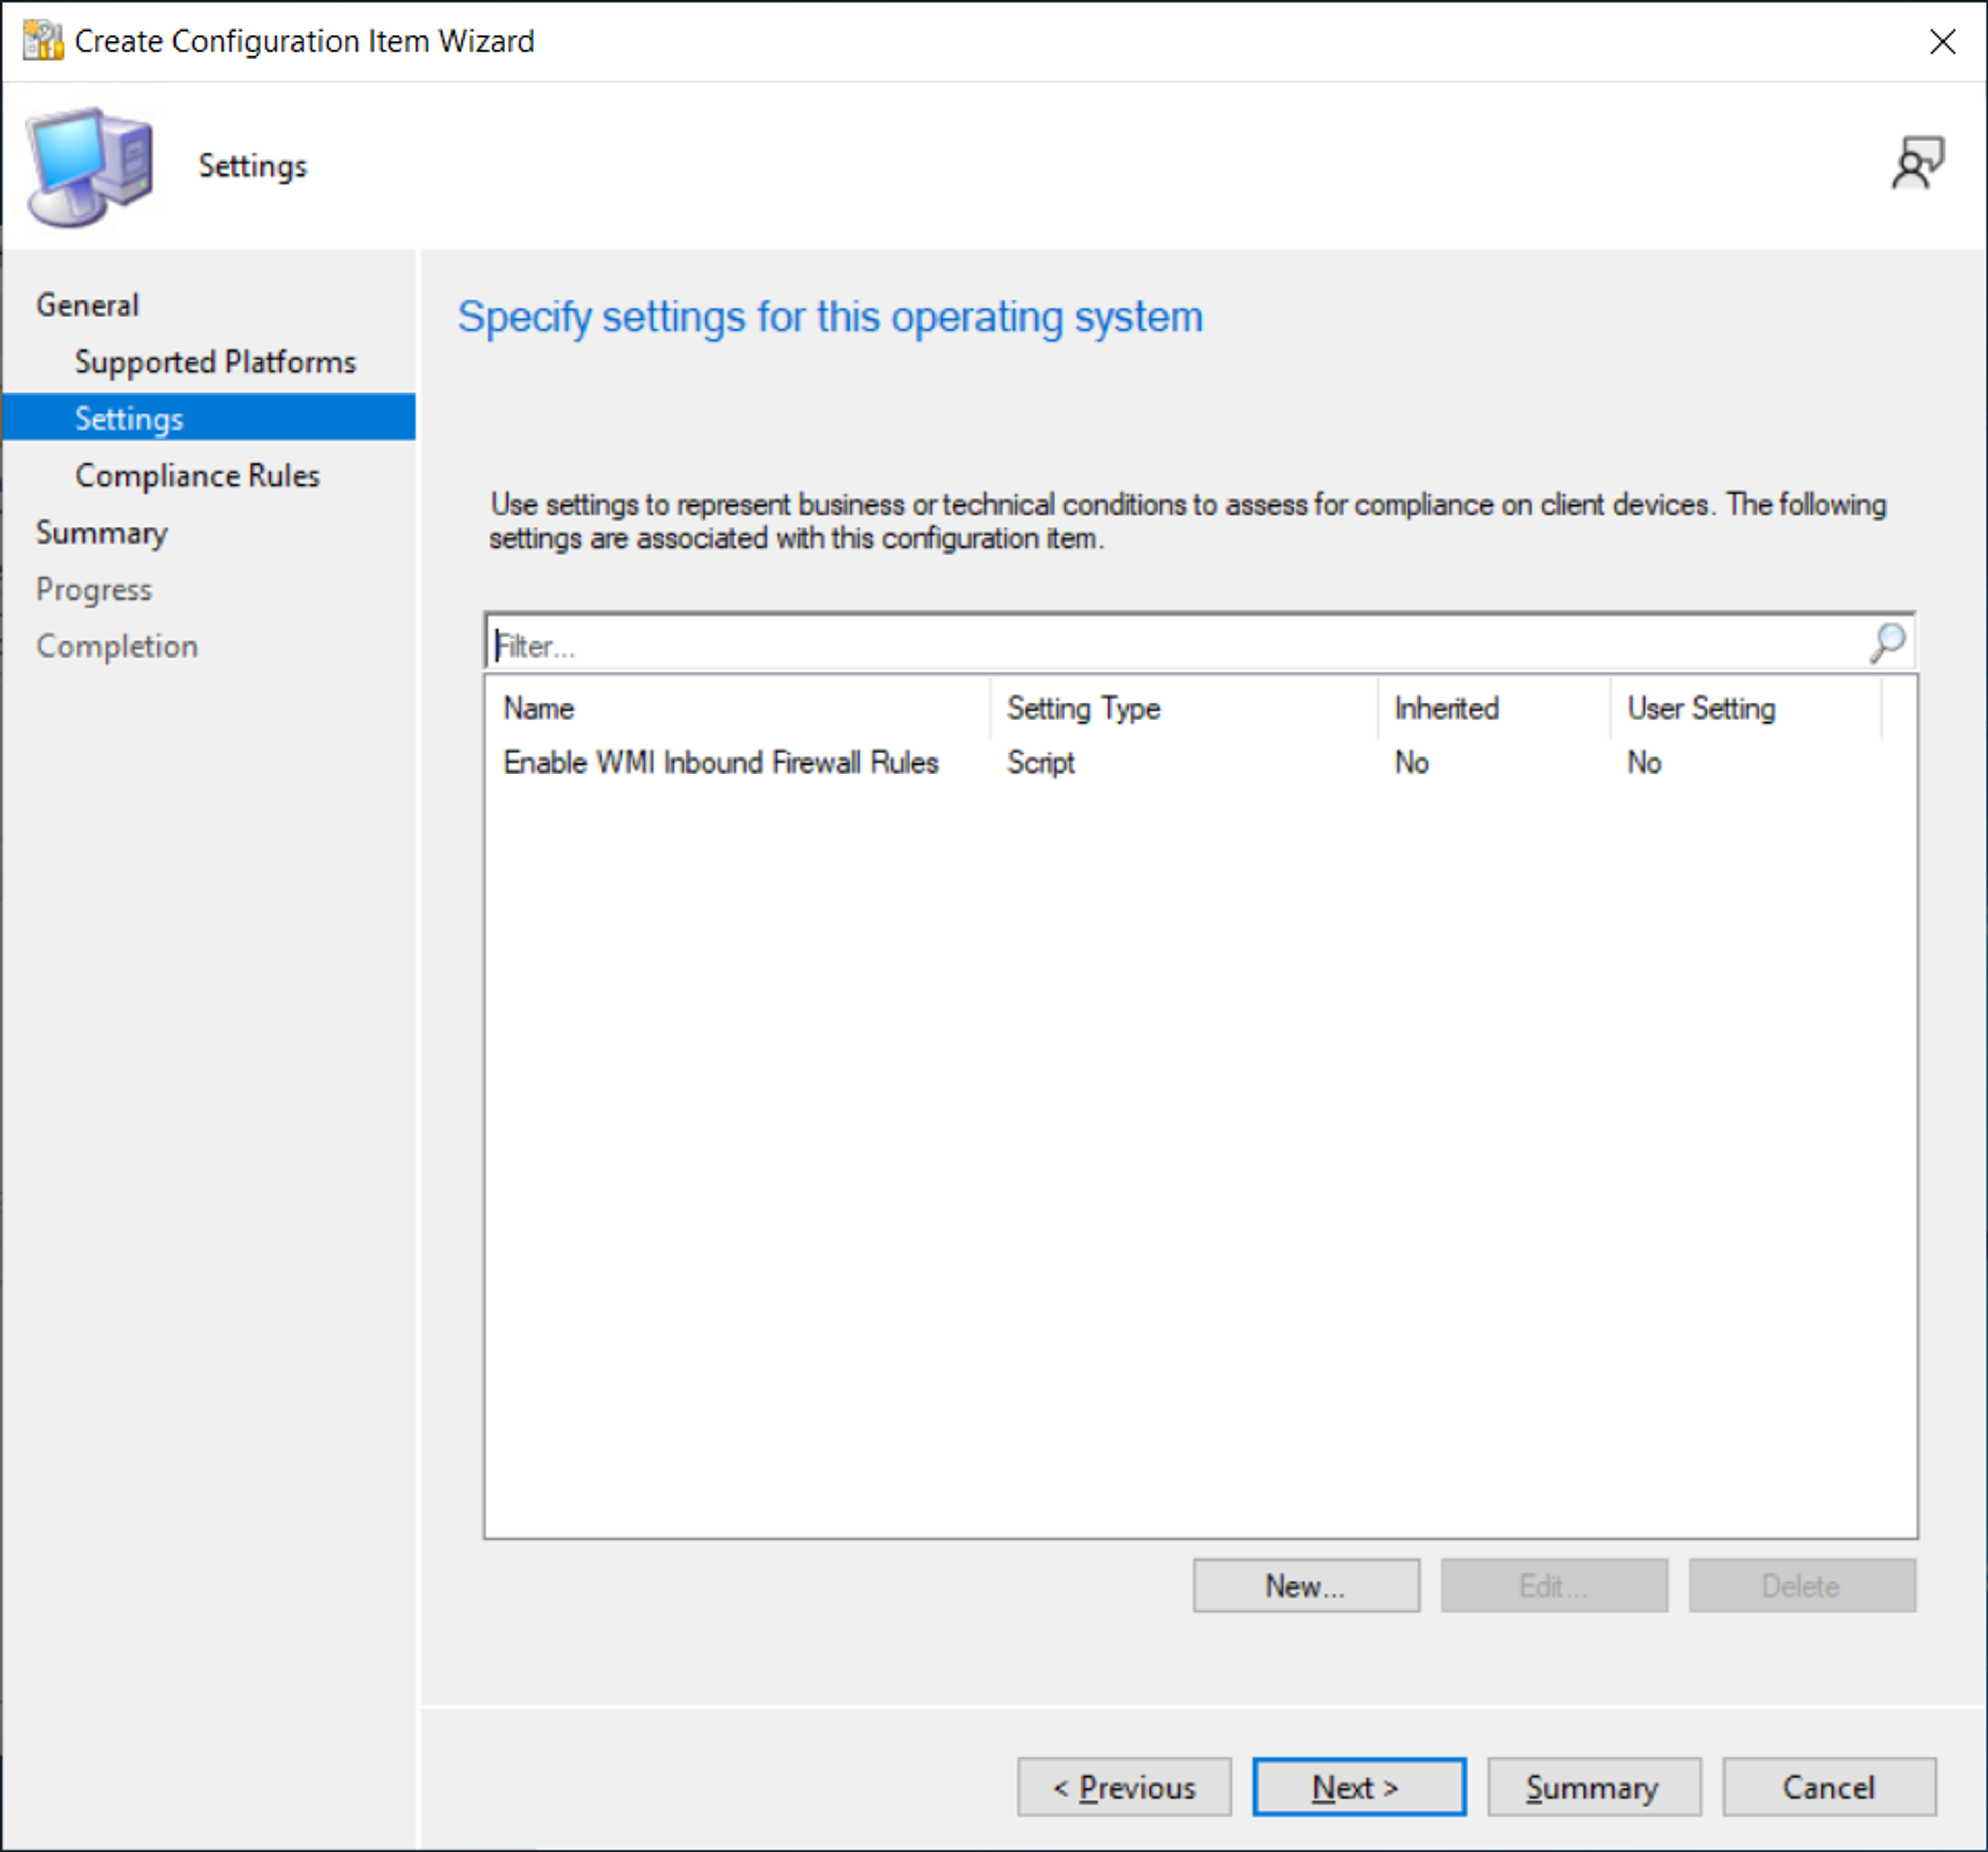Open the Compliance Rules step
This screenshot has height=1852, width=1988.
[x=197, y=476]
